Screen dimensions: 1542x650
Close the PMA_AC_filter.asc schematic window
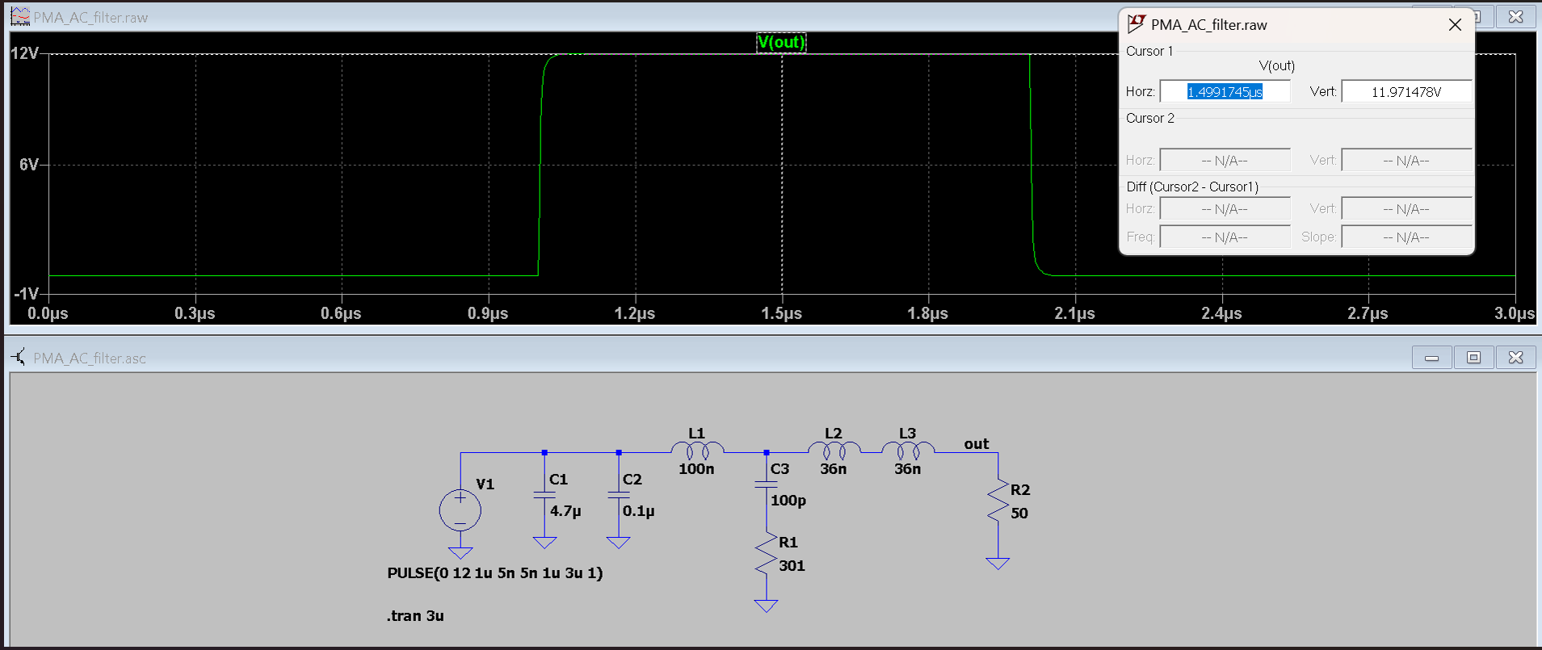coord(1515,357)
